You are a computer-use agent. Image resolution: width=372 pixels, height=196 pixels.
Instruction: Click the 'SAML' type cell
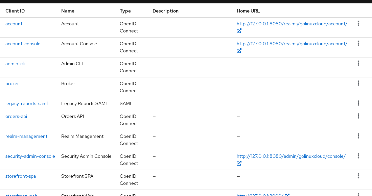point(126,103)
